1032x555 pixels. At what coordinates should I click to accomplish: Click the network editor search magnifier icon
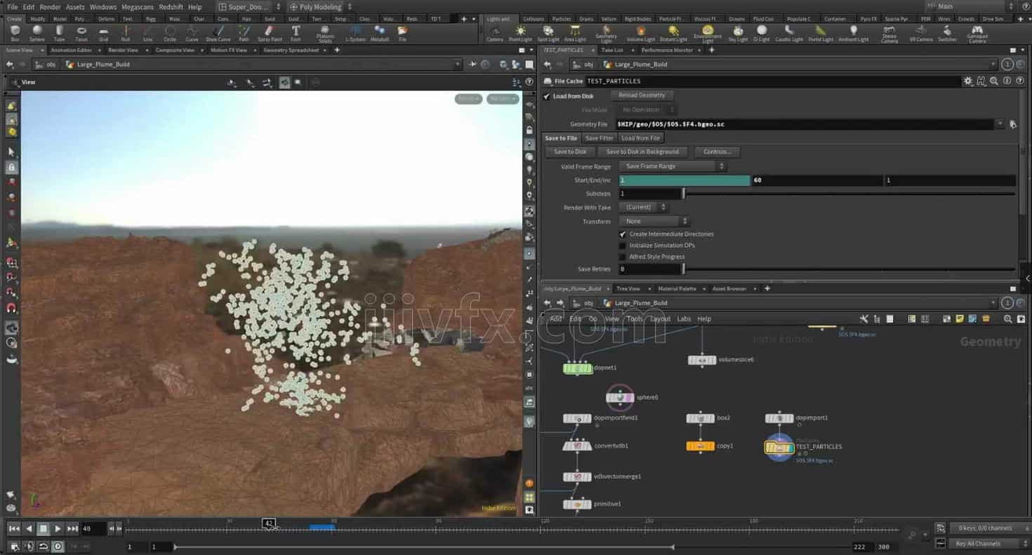(1008, 319)
